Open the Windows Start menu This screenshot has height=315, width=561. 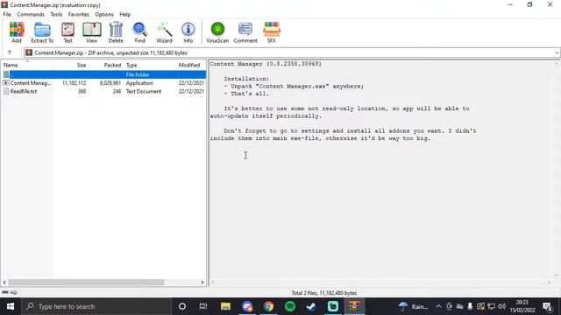11,306
